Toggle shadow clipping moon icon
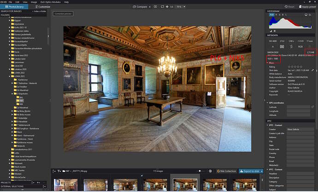Viewport: 318px width, 192px height. (x=270, y=31)
